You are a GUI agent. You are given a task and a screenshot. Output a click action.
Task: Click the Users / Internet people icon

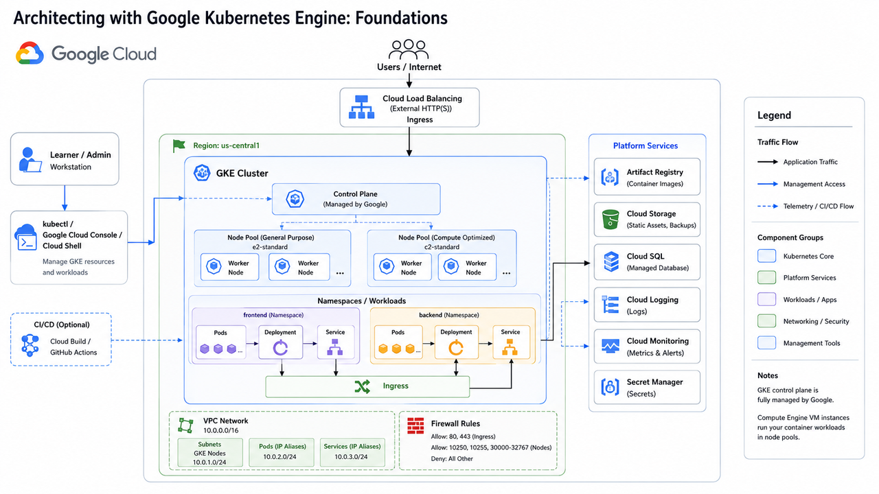(x=409, y=49)
